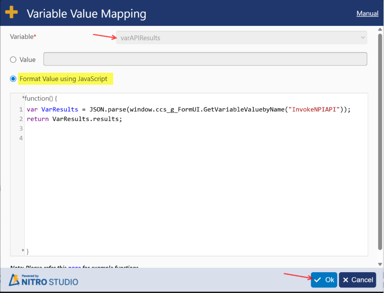Image resolution: width=384 pixels, height=293 pixels.
Task: Cancel the variable value mapping dialog
Action: point(357,280)
